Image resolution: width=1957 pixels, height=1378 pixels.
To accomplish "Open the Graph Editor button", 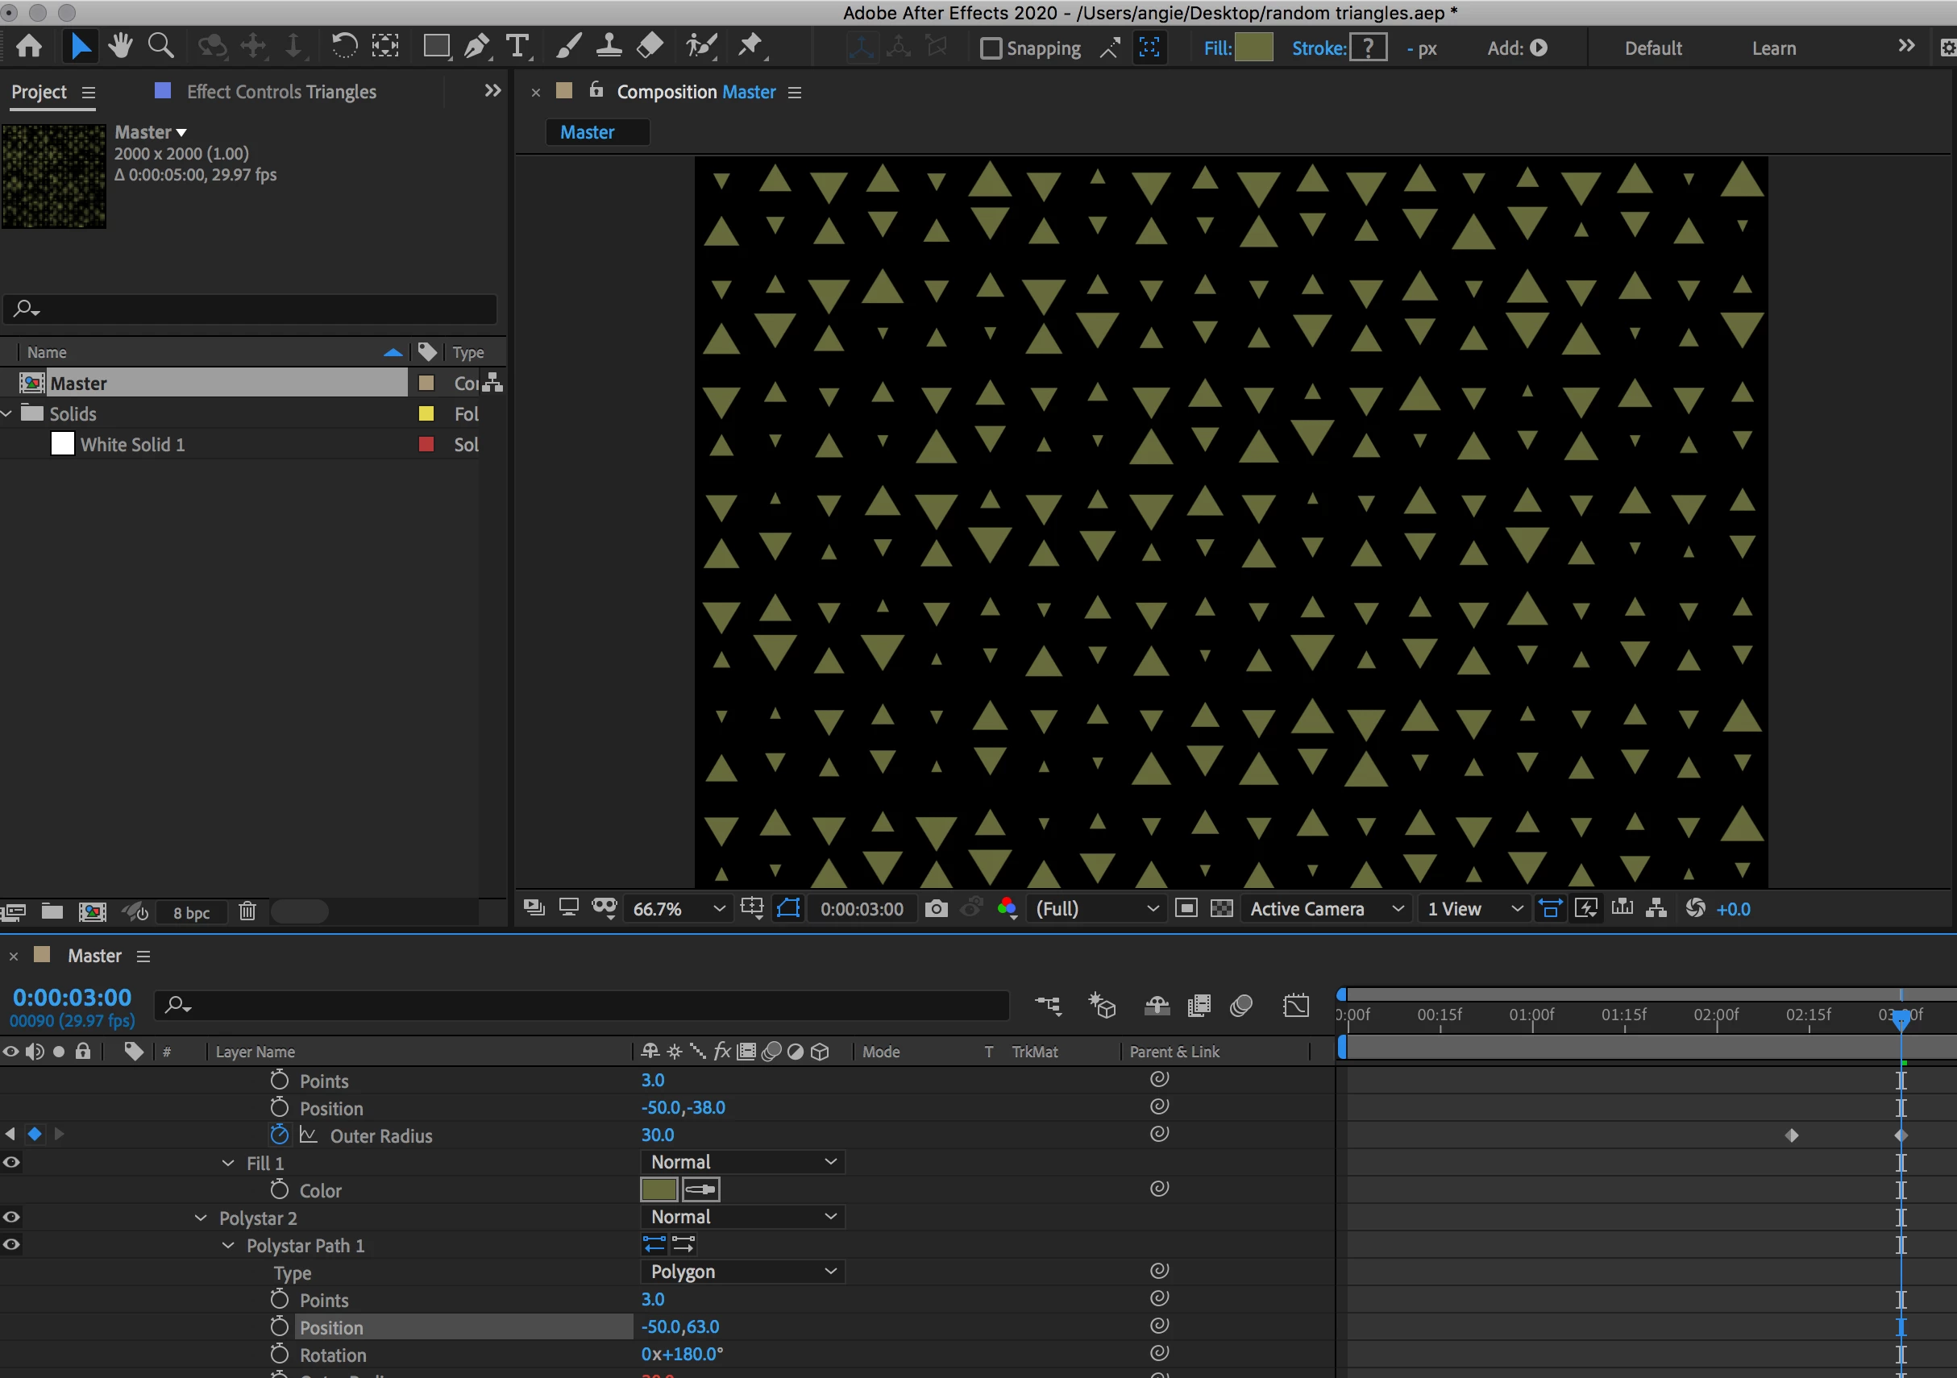I will tap(1295, 1006).
